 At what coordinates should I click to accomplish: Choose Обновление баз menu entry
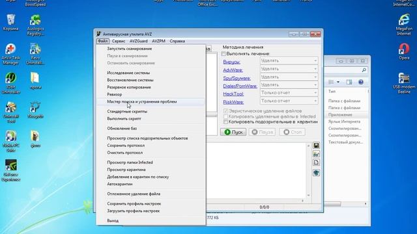pos(151,129)
